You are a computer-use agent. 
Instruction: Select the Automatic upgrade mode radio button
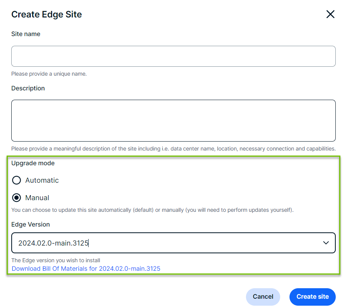pos(17,180)
